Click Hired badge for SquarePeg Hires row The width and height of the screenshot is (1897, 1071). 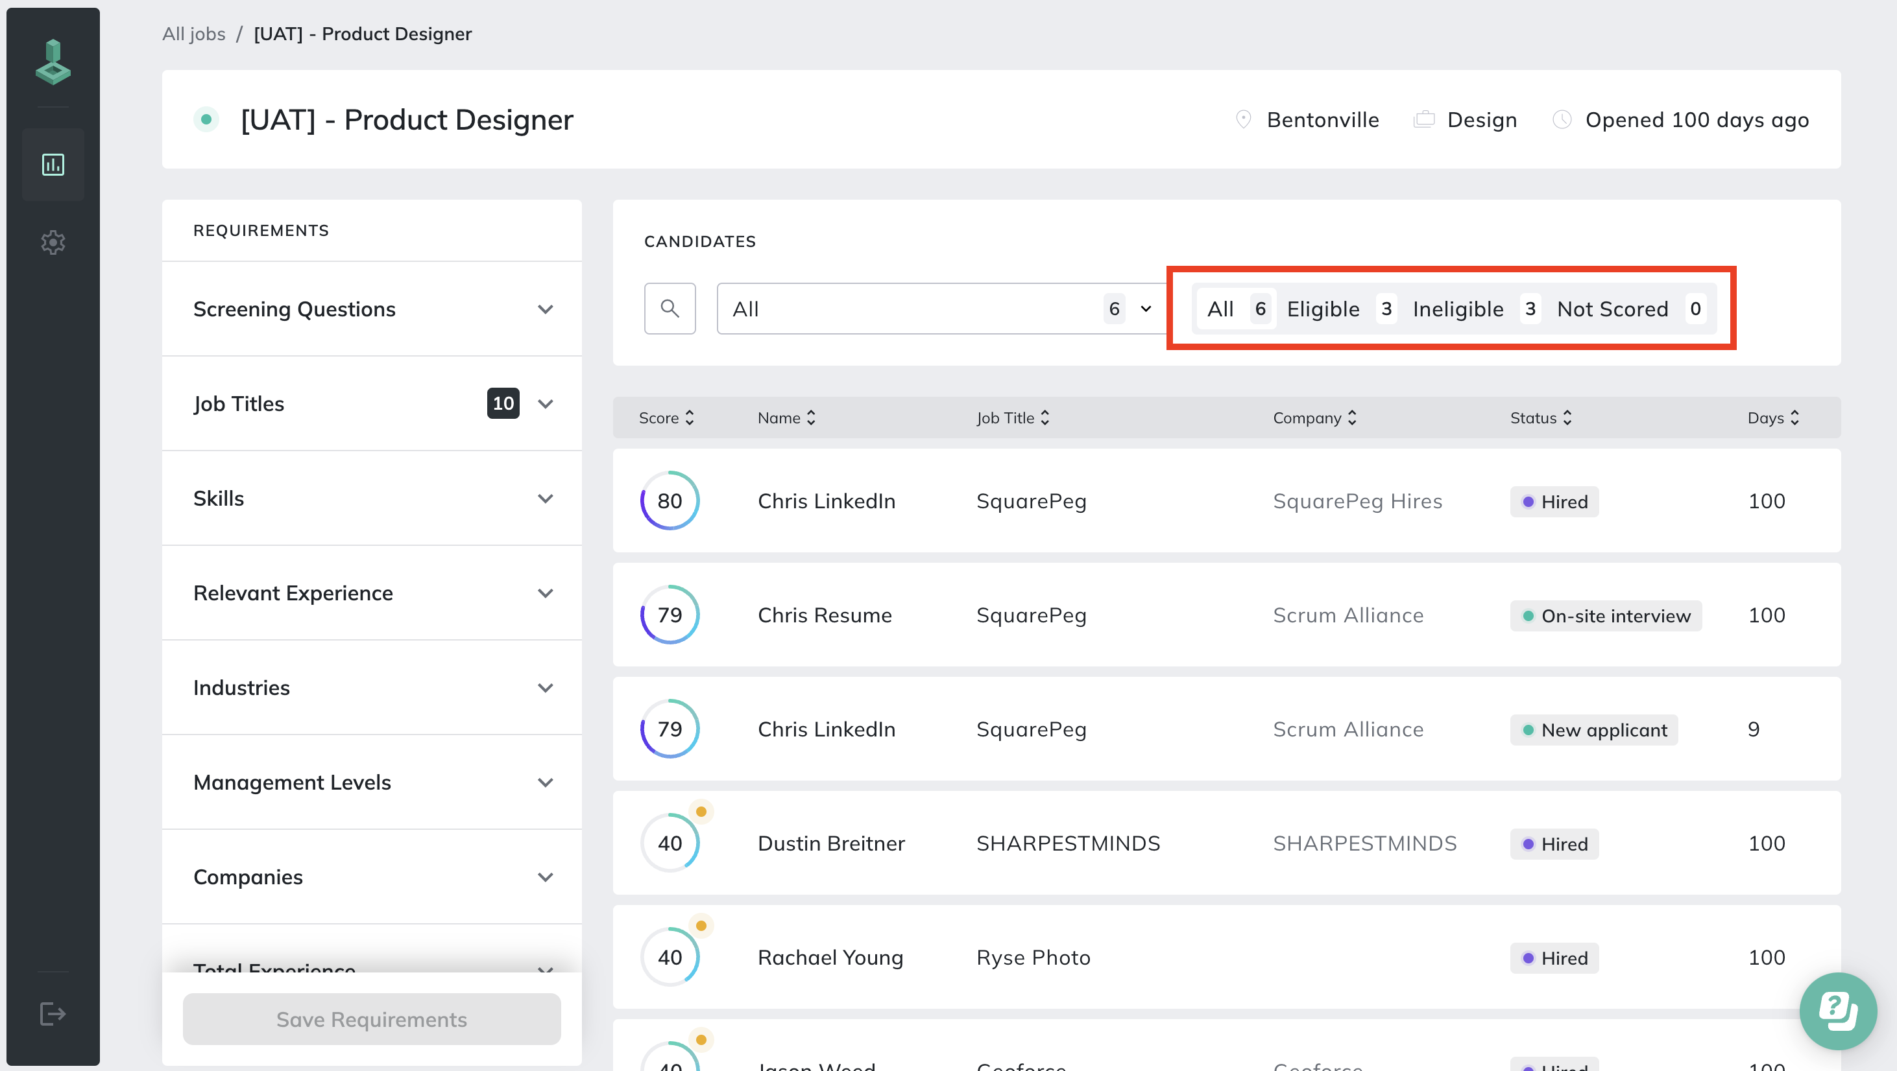[1554, 502]
